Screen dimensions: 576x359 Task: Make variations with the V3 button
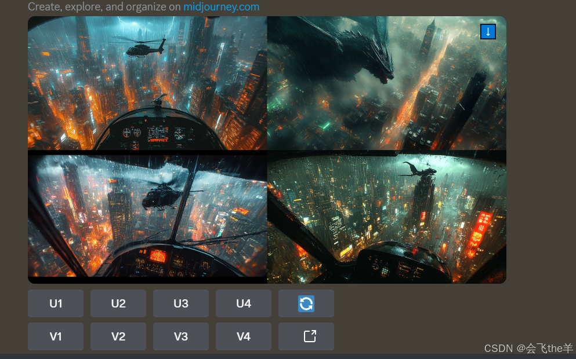(x=181, y=336)
